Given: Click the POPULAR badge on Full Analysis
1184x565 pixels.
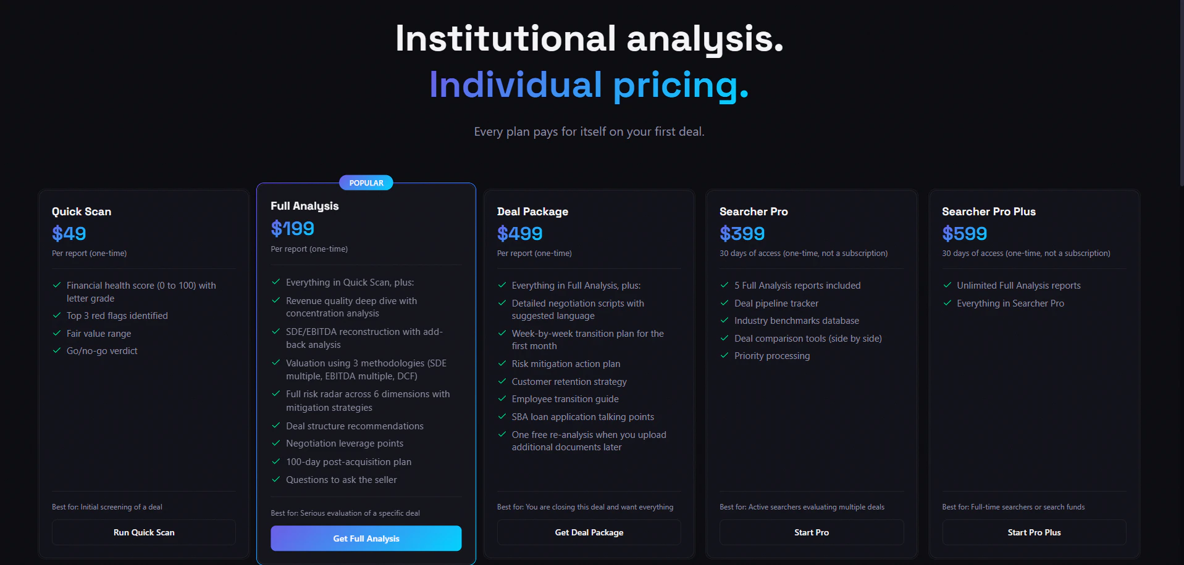Looking at the screenshot, I should [366, 183].
